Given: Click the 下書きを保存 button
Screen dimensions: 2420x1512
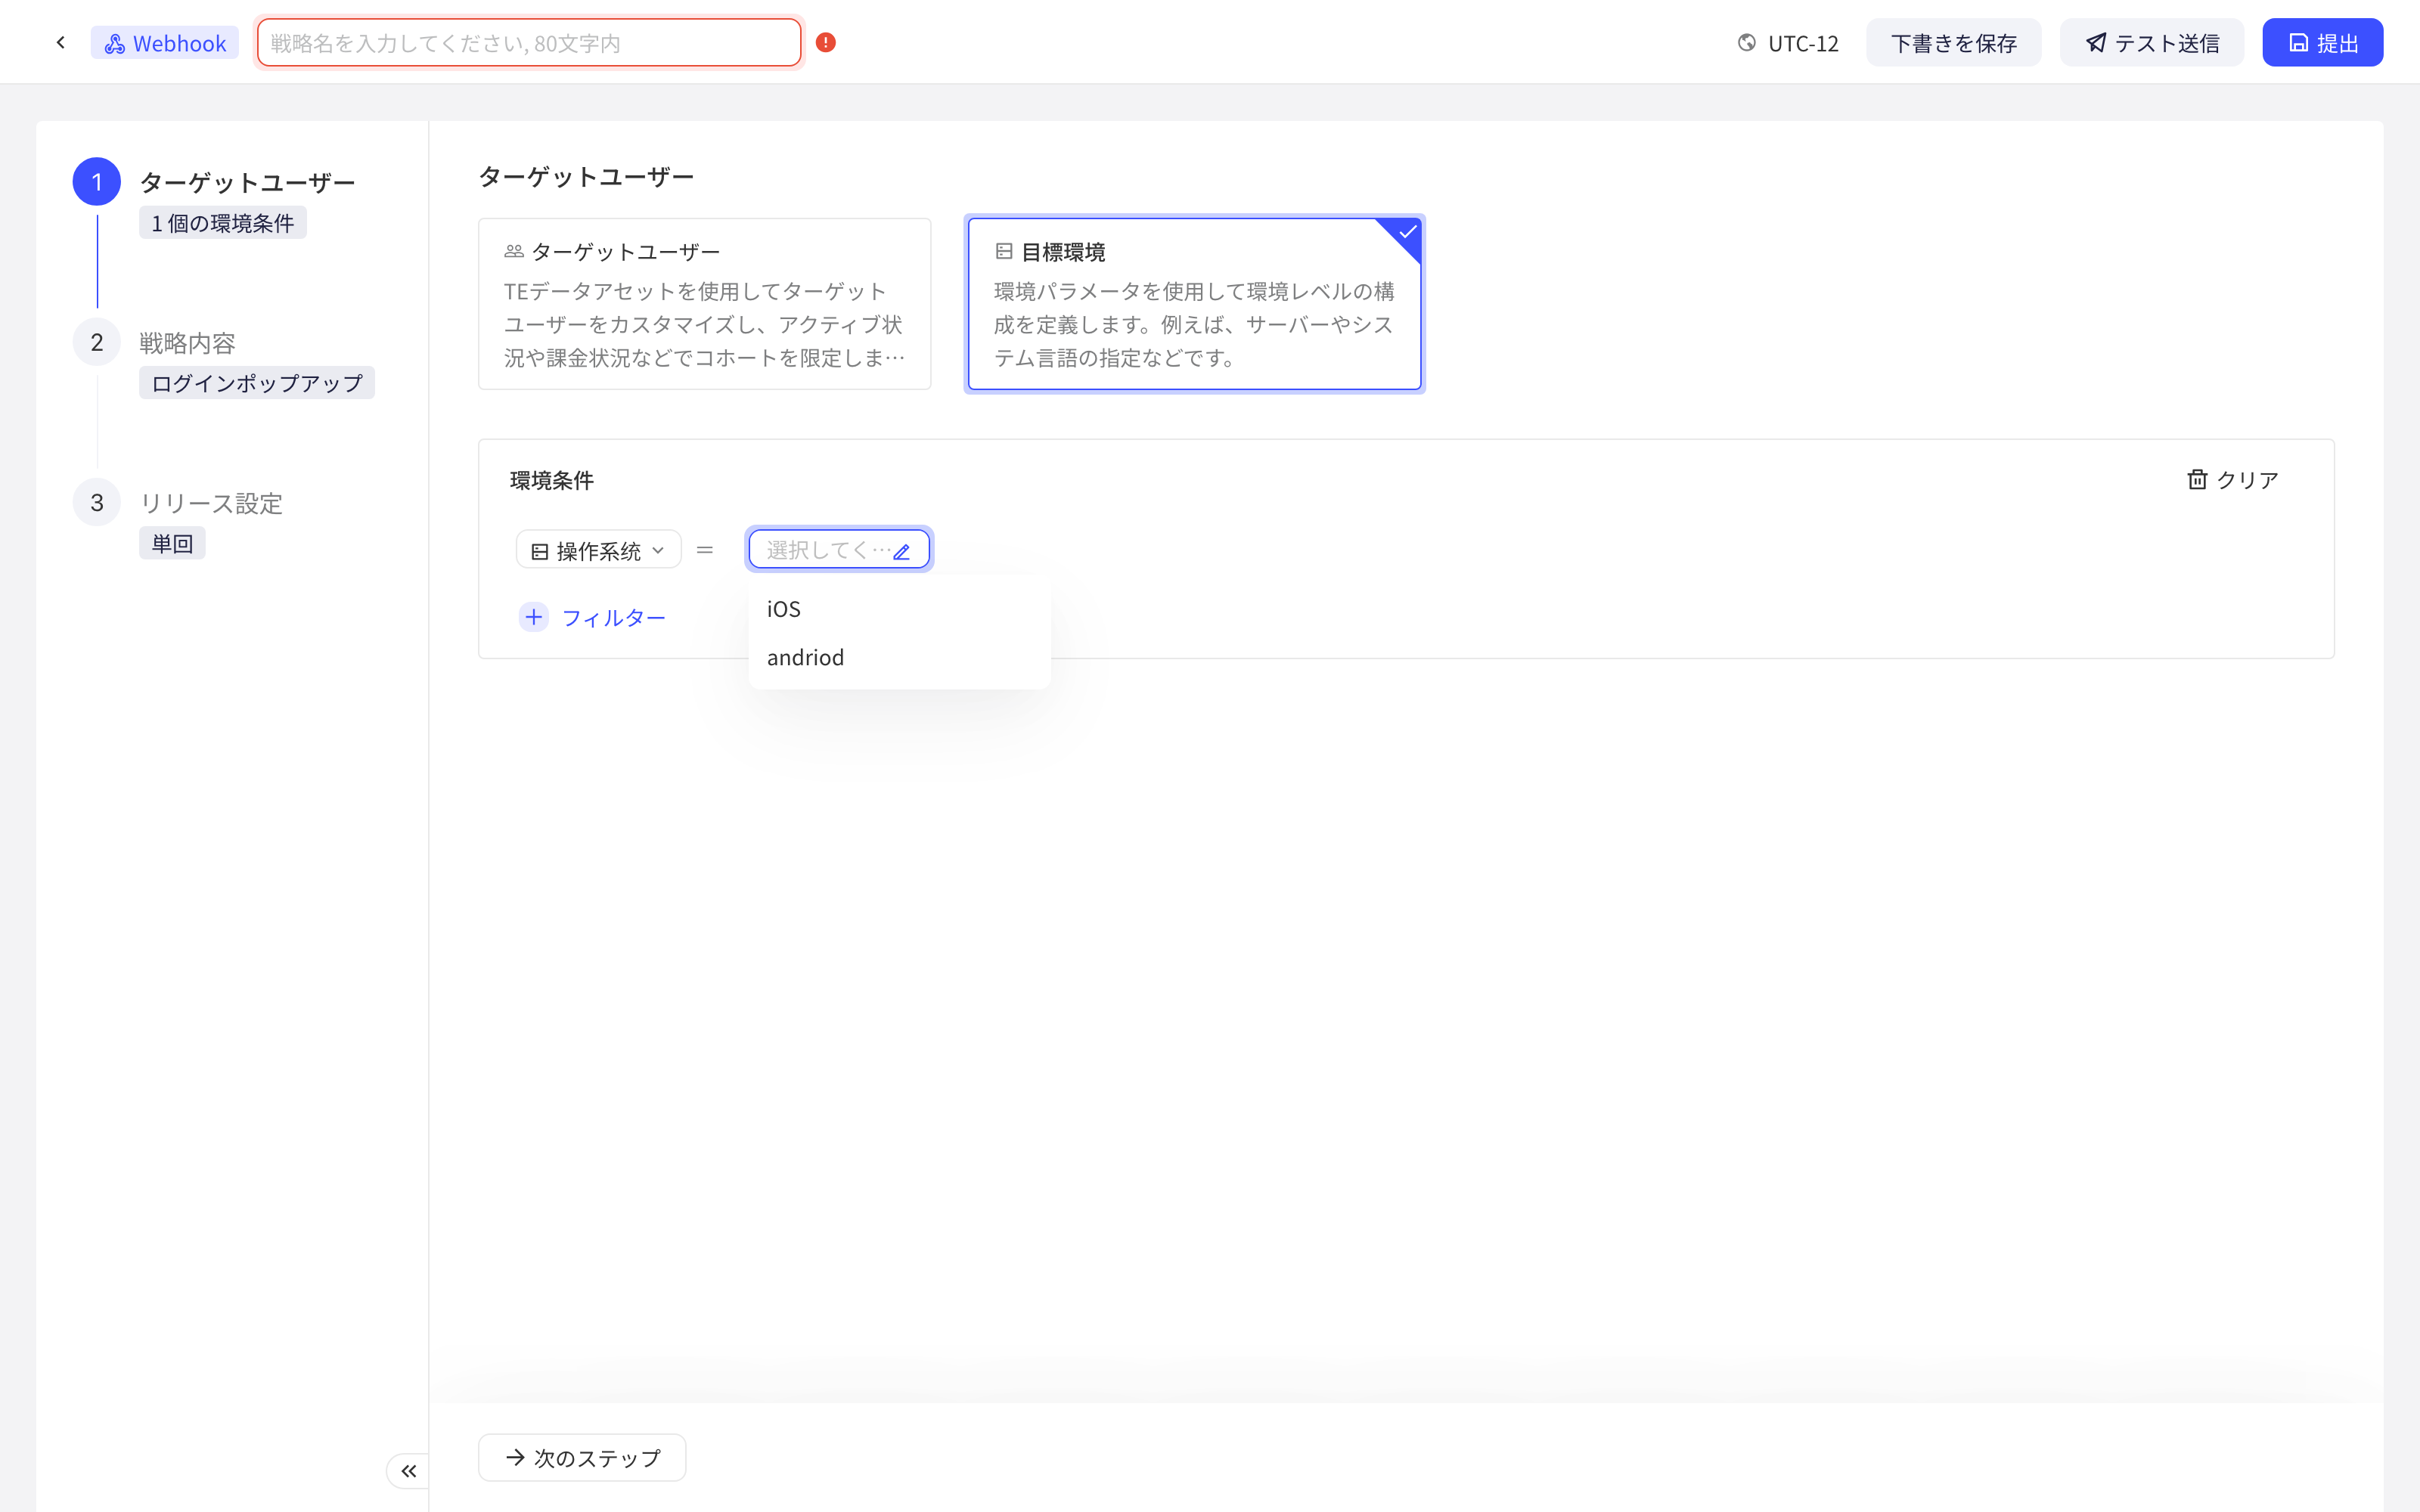Looking at the screenshot, I should click(x=1953, y=43).
